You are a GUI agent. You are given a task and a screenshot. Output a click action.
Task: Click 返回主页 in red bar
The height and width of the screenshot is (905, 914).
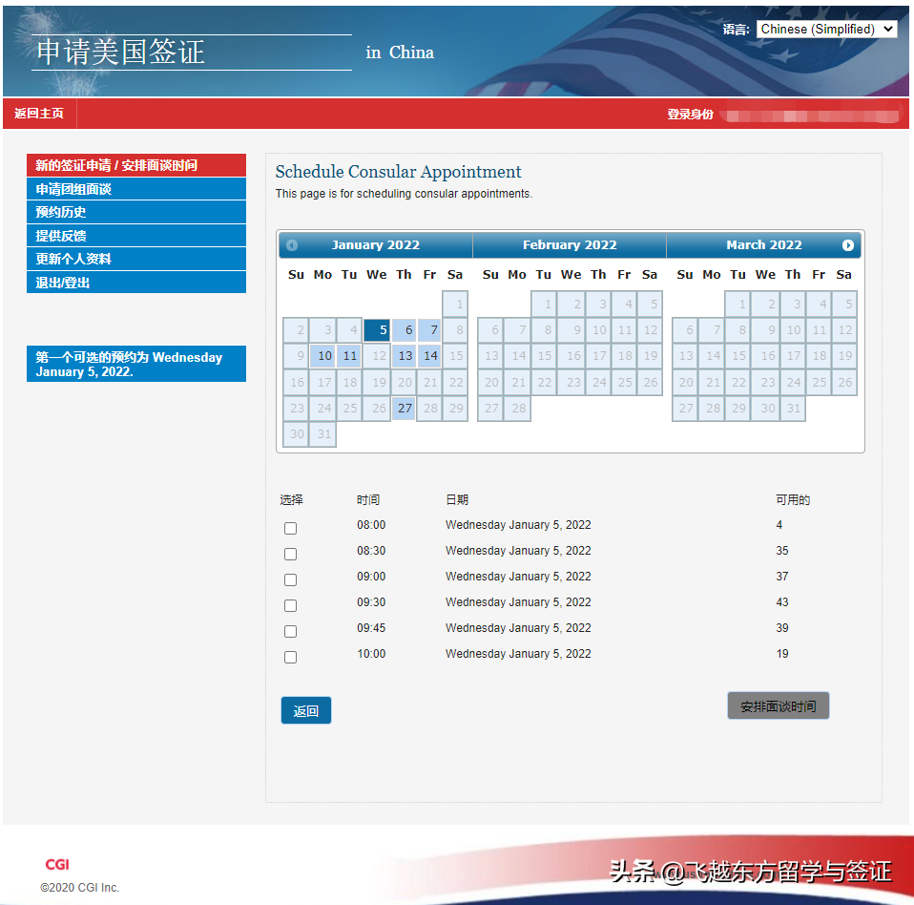[39, 113]
